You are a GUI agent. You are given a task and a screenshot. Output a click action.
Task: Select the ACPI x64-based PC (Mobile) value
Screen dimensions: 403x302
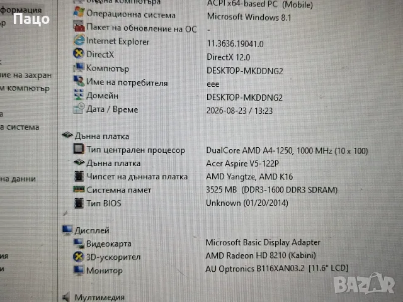pos(260,4)
